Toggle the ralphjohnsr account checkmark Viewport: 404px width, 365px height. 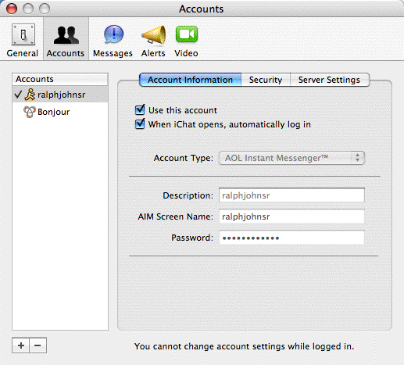(18, 95)
